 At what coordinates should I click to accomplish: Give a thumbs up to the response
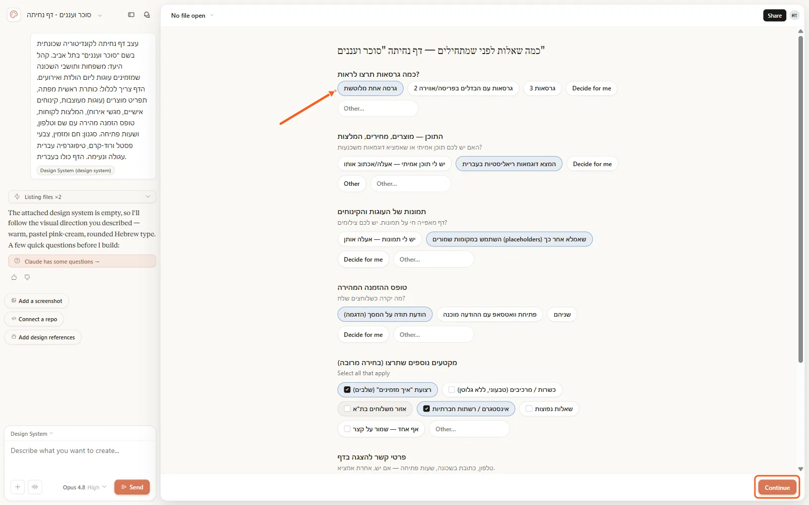14,277
